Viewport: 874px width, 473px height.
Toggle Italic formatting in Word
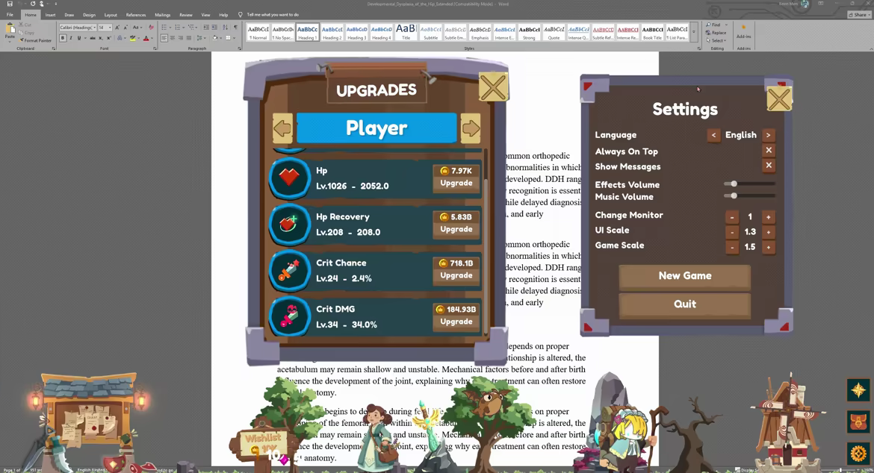[x=71, y=38]
